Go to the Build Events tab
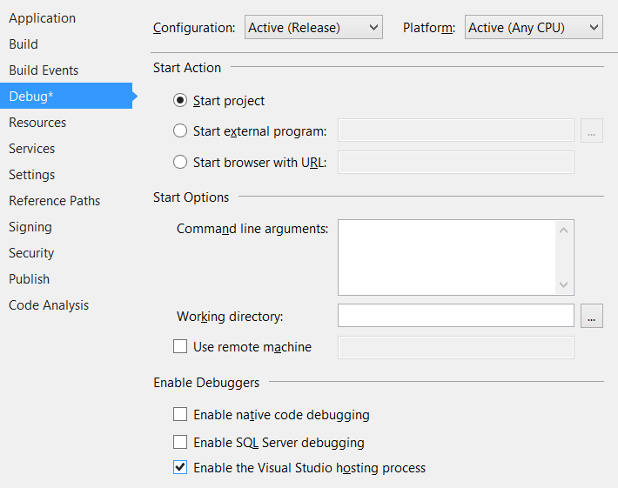Image resolution: width=618 pixels, height=488 pixels. [x=44, y=70]
